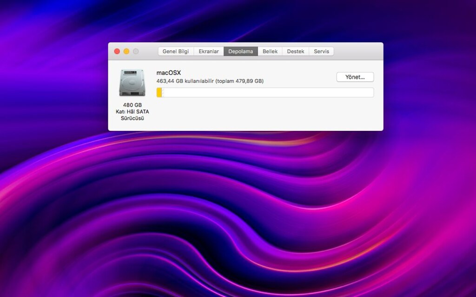
Task: Click the Yönet... button
Action: click(355, 77)
